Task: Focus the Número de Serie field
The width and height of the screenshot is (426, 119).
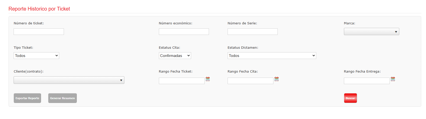Action: point(253,32)
